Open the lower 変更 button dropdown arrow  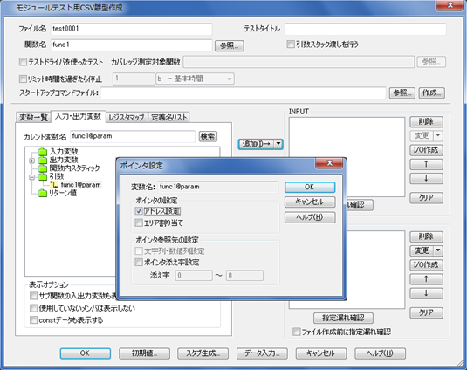[x=438, y=250]
